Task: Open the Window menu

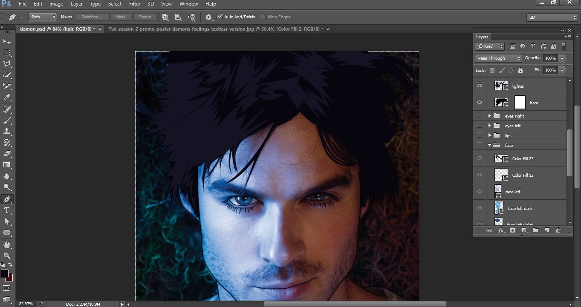Action: click(x=188, y=4)
